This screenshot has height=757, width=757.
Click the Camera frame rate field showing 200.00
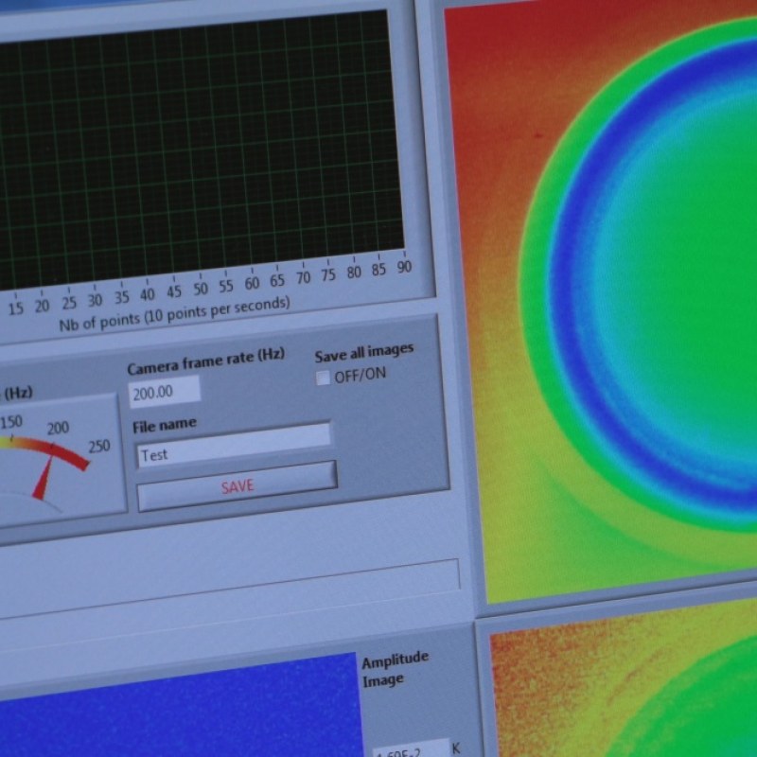[x=164, y=392]
